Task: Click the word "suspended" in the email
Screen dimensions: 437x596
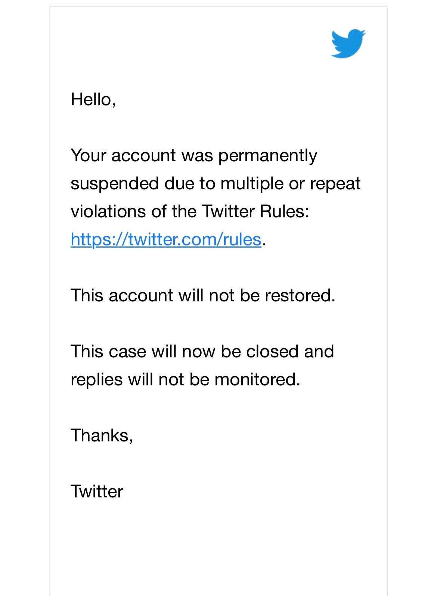Action: [114, 184]
